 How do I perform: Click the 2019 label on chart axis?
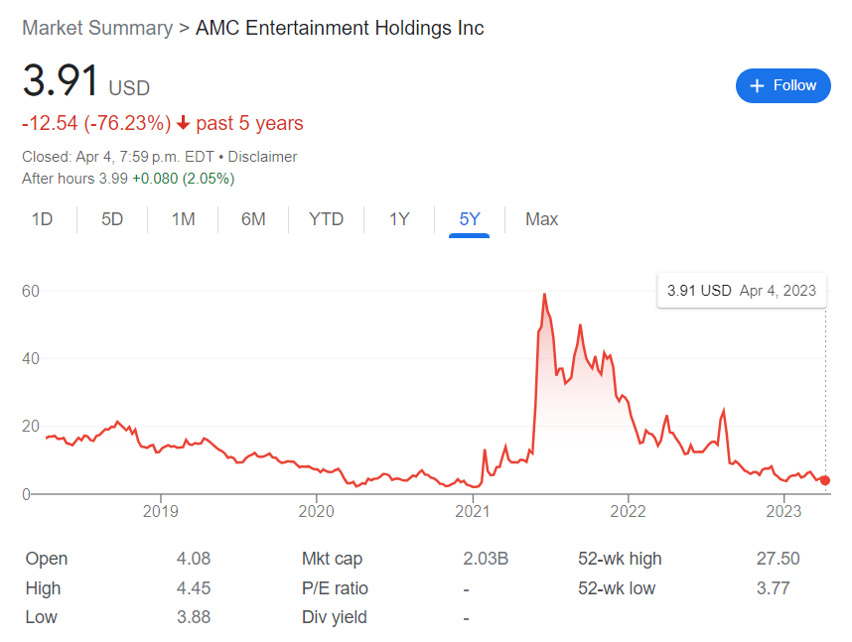tap(161, 512)
